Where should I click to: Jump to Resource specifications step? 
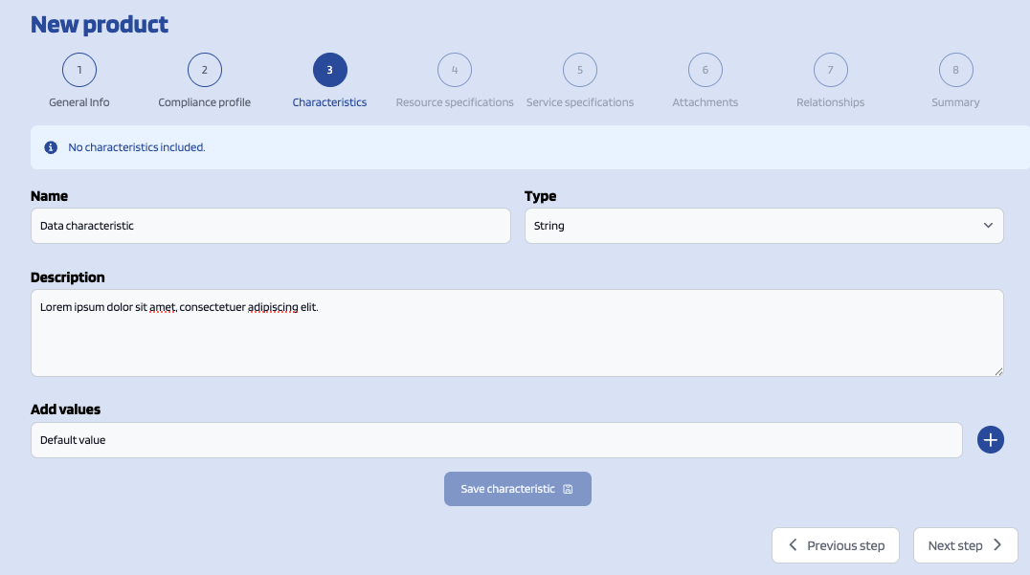(x=455, y=70)
